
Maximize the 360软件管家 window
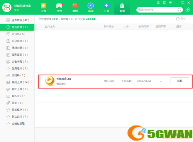coord(183,3)
